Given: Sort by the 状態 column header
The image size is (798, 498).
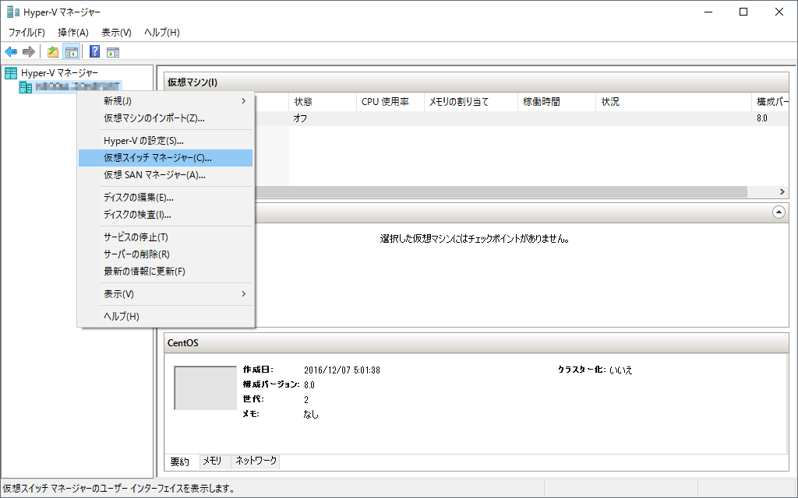Looking at the screenshot, I should pyautogui.click(x=323, y=102).
